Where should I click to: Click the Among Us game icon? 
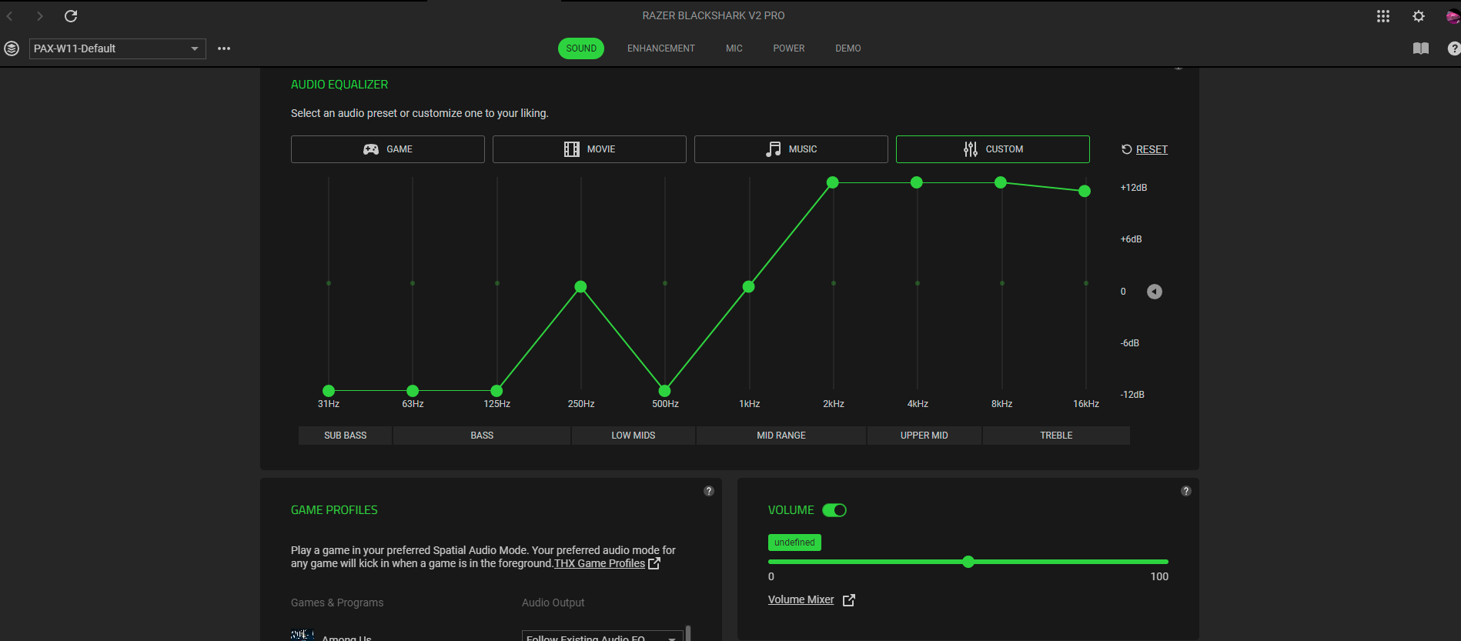click(302, 636)
